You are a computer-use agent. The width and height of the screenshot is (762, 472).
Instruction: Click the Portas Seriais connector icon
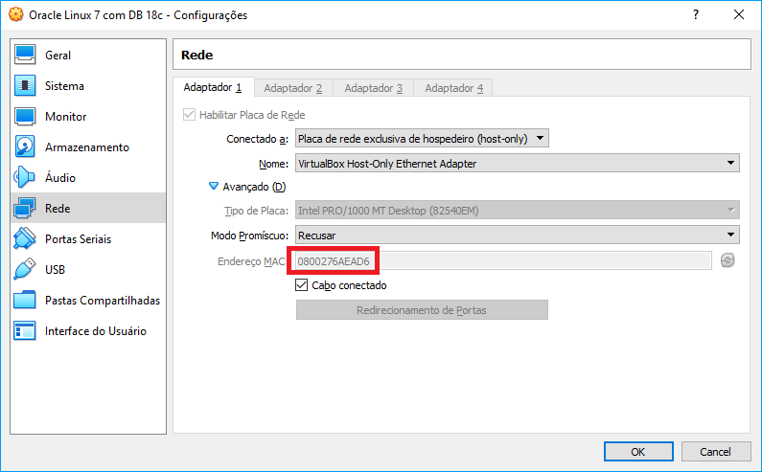tap(25, 238)
